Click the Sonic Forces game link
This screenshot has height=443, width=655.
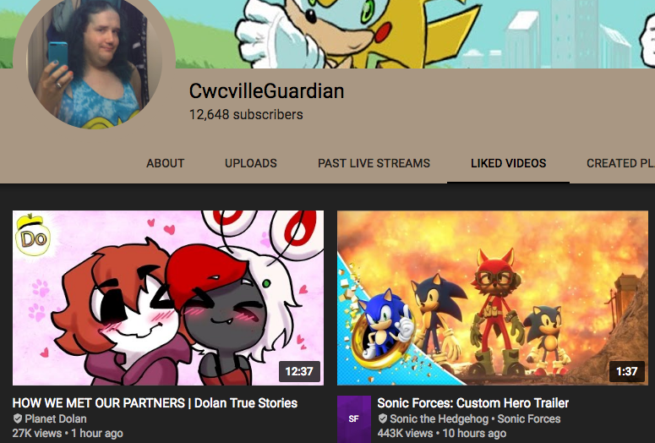(529, 418)
